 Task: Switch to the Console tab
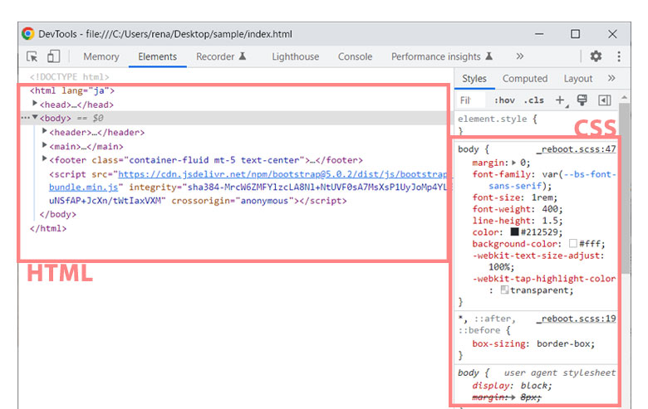pyautogui.click(x=355, y=56)
